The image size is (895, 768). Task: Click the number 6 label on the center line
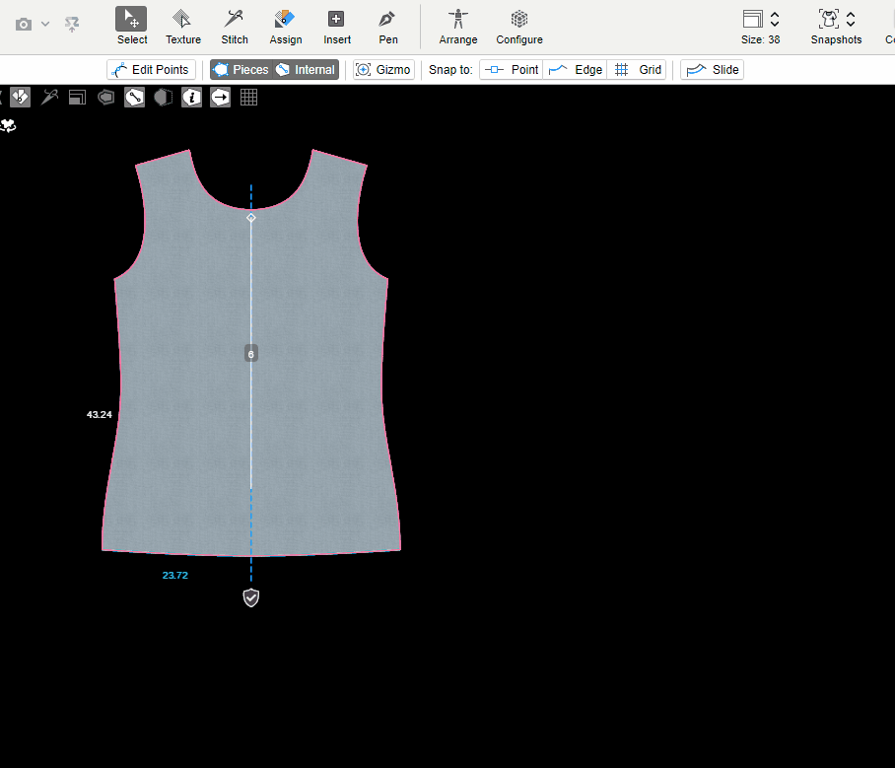tap(251, 354)
